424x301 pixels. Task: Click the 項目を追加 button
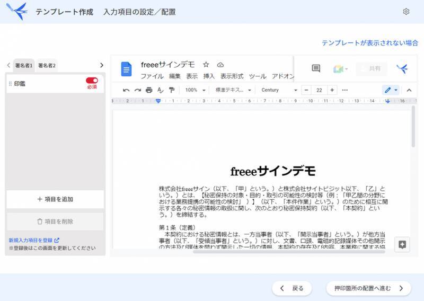coord(55,199)
